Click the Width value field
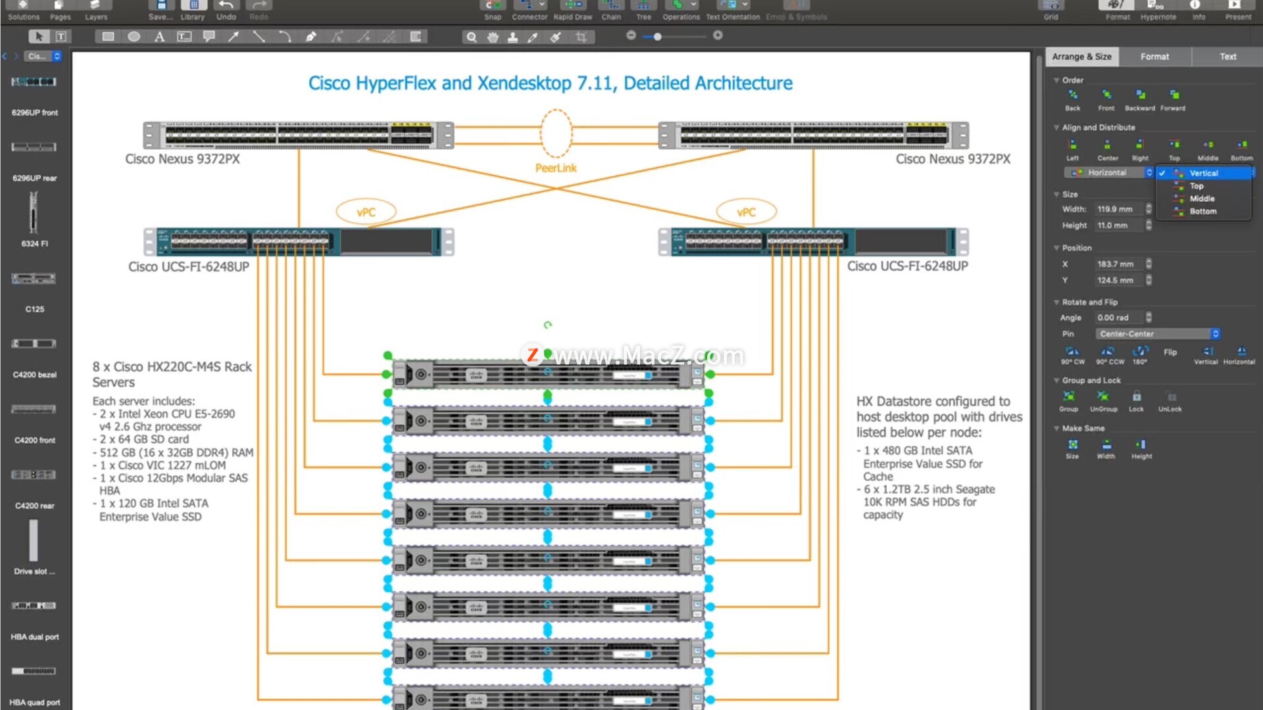 pos(1120,209)
